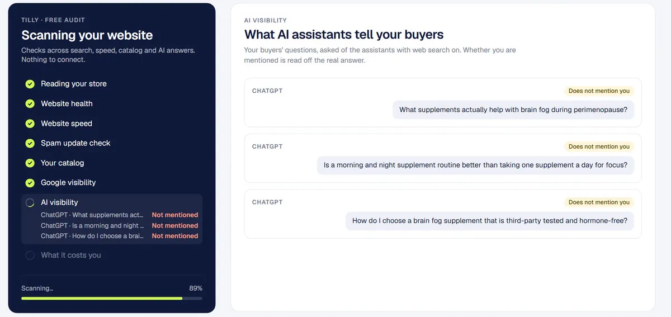Click the brain fog during perimenopause question bubble

pos(513,110)
